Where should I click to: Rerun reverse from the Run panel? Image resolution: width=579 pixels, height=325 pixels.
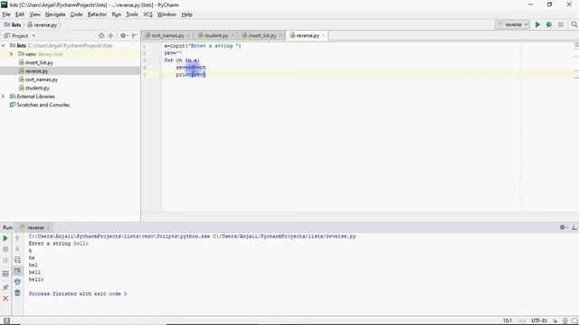coord(5,238)
